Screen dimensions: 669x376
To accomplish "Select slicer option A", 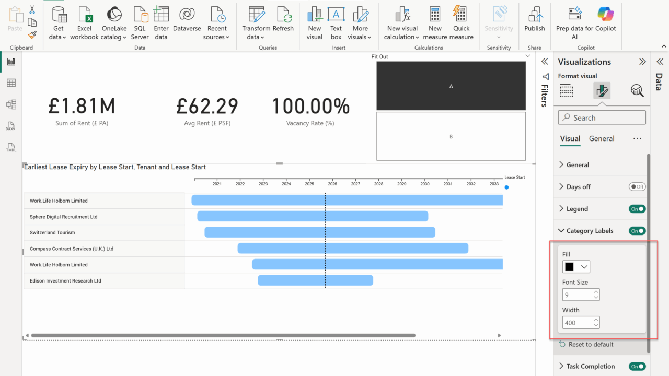I will 451,86.
